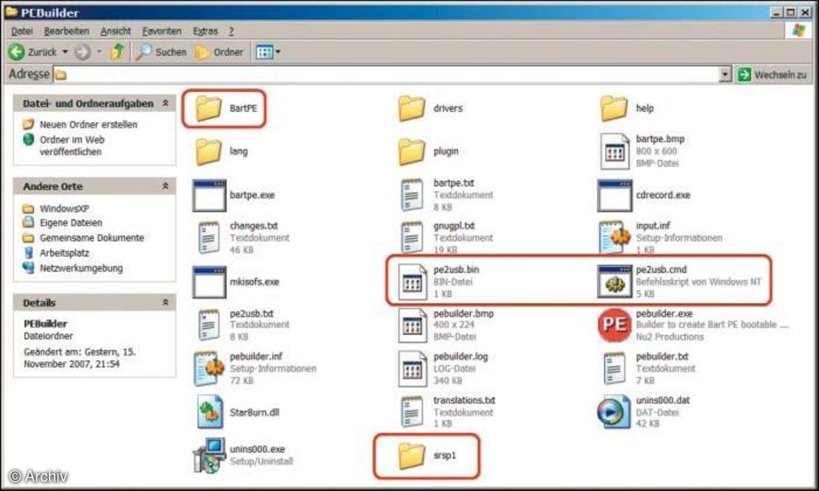Open the help folder
819x491 pixels.
click(x=628, y=108)
